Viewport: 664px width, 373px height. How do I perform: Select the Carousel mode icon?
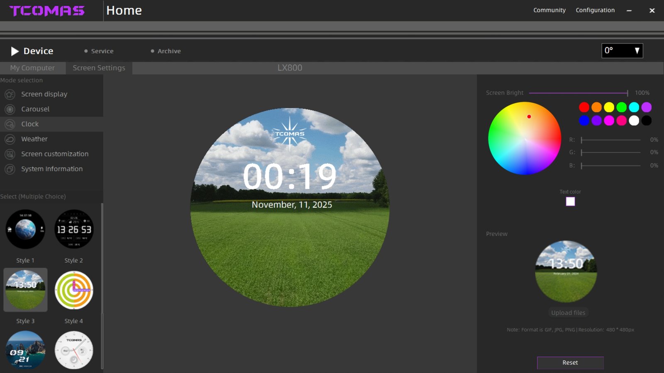click(10, 109)
